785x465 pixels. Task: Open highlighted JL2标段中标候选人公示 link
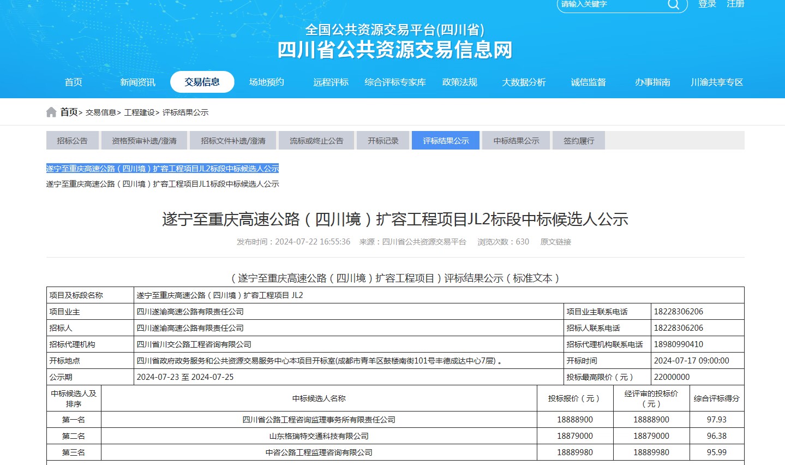[163, 169]
